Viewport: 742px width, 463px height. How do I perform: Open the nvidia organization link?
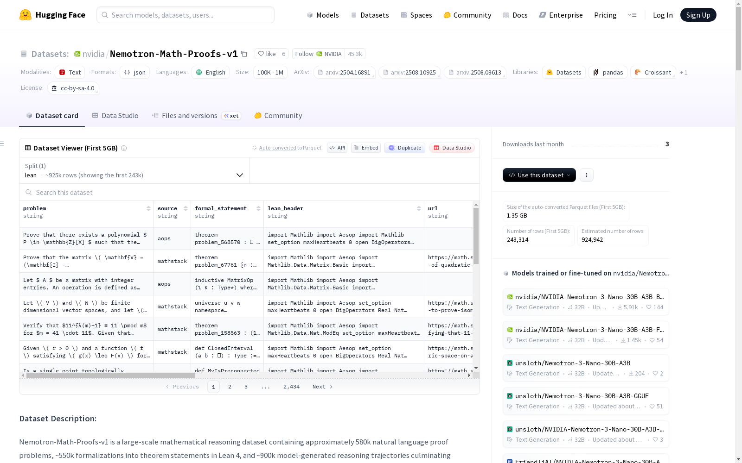(93, 54)
